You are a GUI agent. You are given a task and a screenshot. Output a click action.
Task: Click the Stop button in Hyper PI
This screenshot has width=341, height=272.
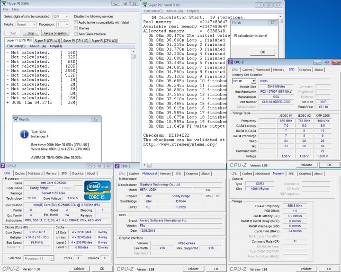coord(31,33)
